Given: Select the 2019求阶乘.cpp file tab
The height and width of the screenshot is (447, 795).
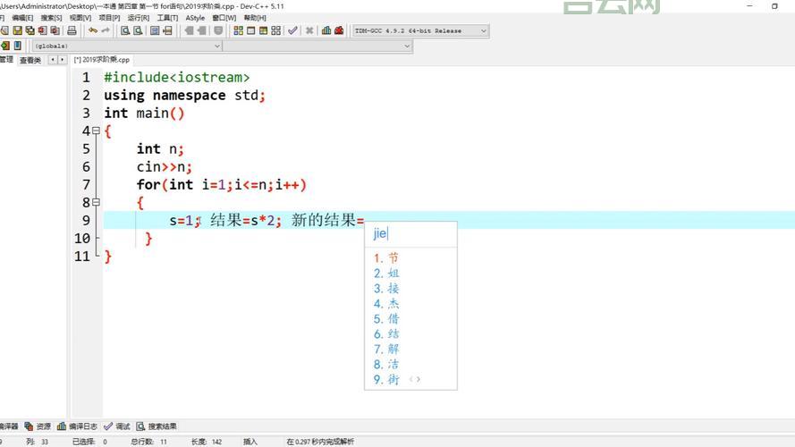Looking at the screenshot, I should (102, 60).
